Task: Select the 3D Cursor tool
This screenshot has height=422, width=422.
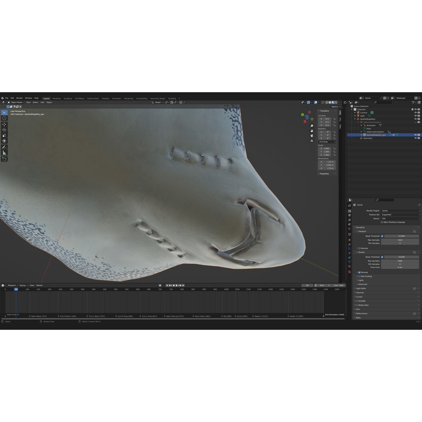Action: [x=4, y=118]
